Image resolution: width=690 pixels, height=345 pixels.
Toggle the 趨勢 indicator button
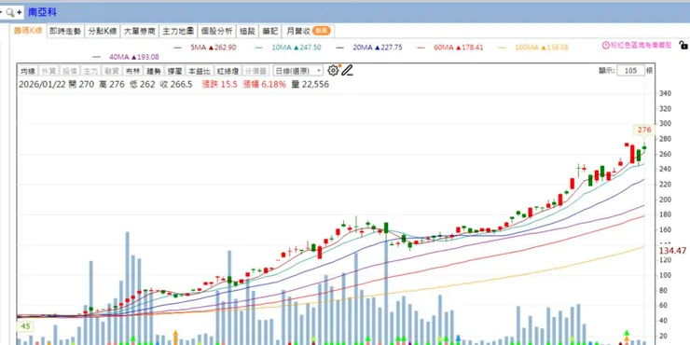click(x=154, y=71)
